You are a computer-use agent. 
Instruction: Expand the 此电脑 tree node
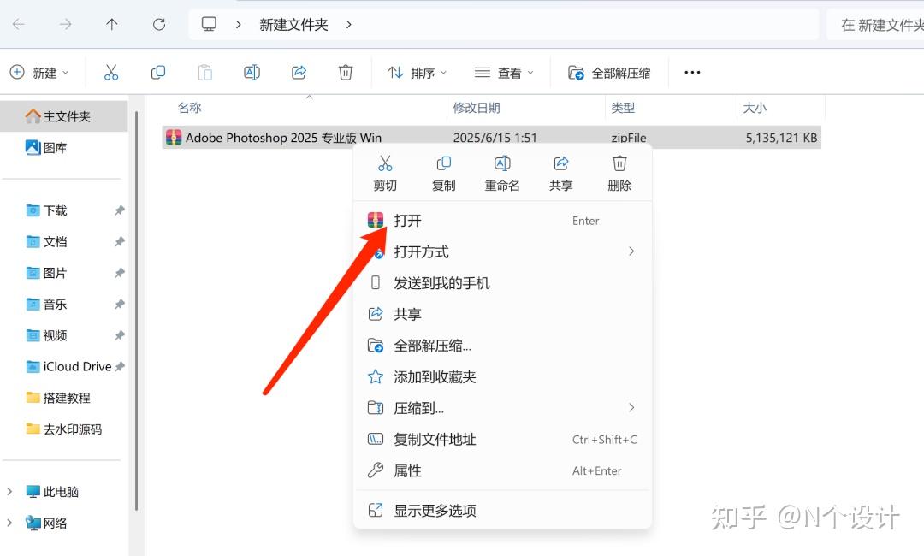pos(9,491)
